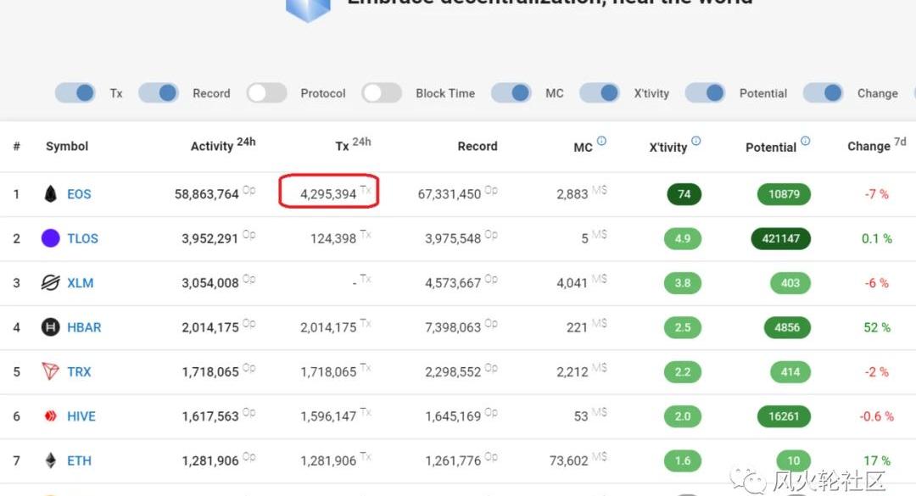Viewport: 916px width, 496px height.
Task: Open the TRX symbol link
Action: 79,371
